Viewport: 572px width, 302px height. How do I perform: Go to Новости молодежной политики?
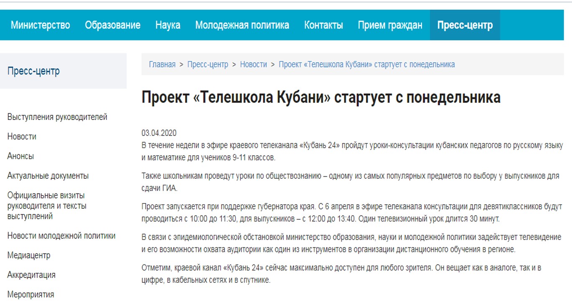[62, 236]
